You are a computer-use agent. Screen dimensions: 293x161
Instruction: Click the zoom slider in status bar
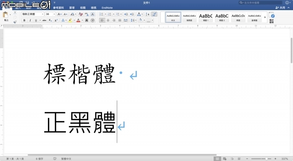pos(261,159)
